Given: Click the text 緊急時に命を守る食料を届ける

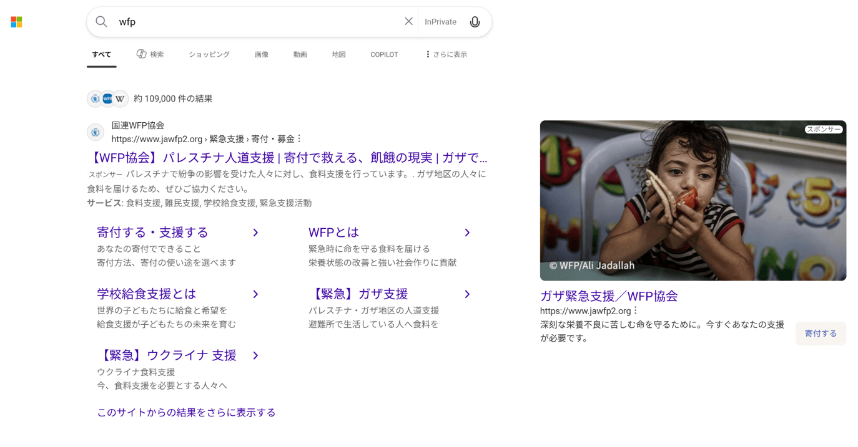Looking at the screenshot, I should [x=369, y=249].
